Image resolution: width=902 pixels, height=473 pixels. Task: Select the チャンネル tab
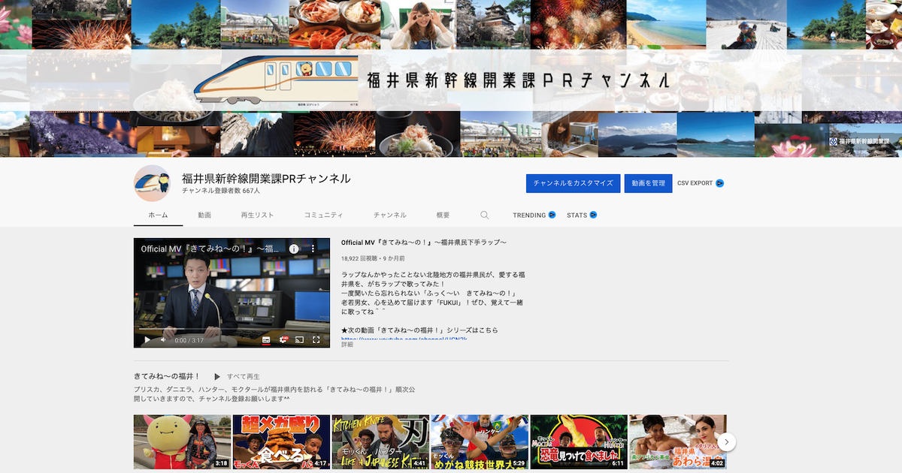point(390,215)
